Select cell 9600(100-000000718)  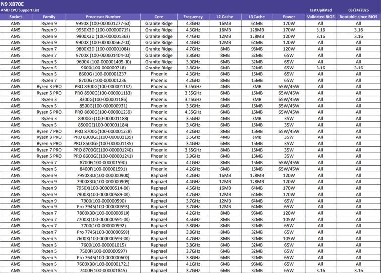(103, 68)
